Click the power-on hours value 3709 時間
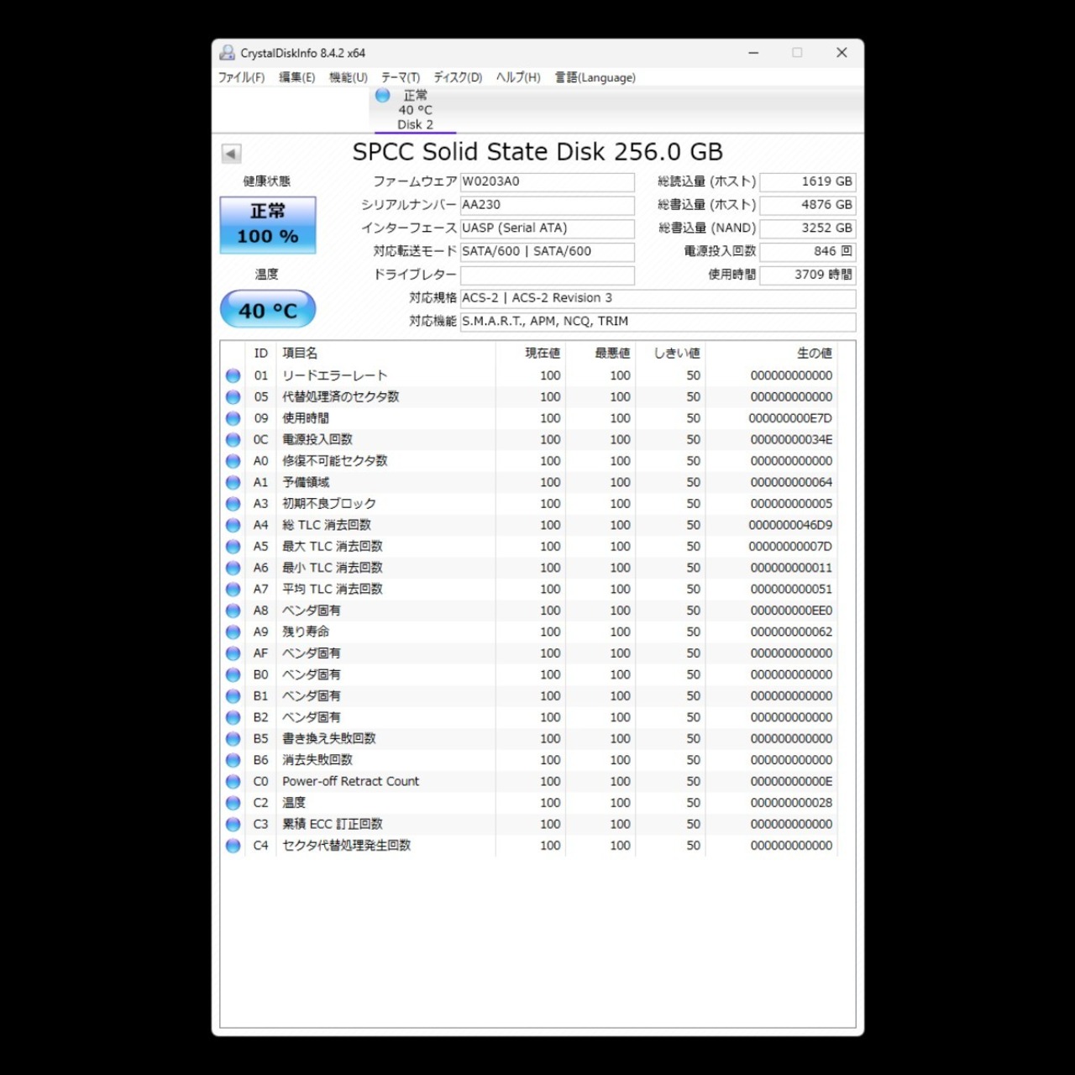 click(808, 275)
